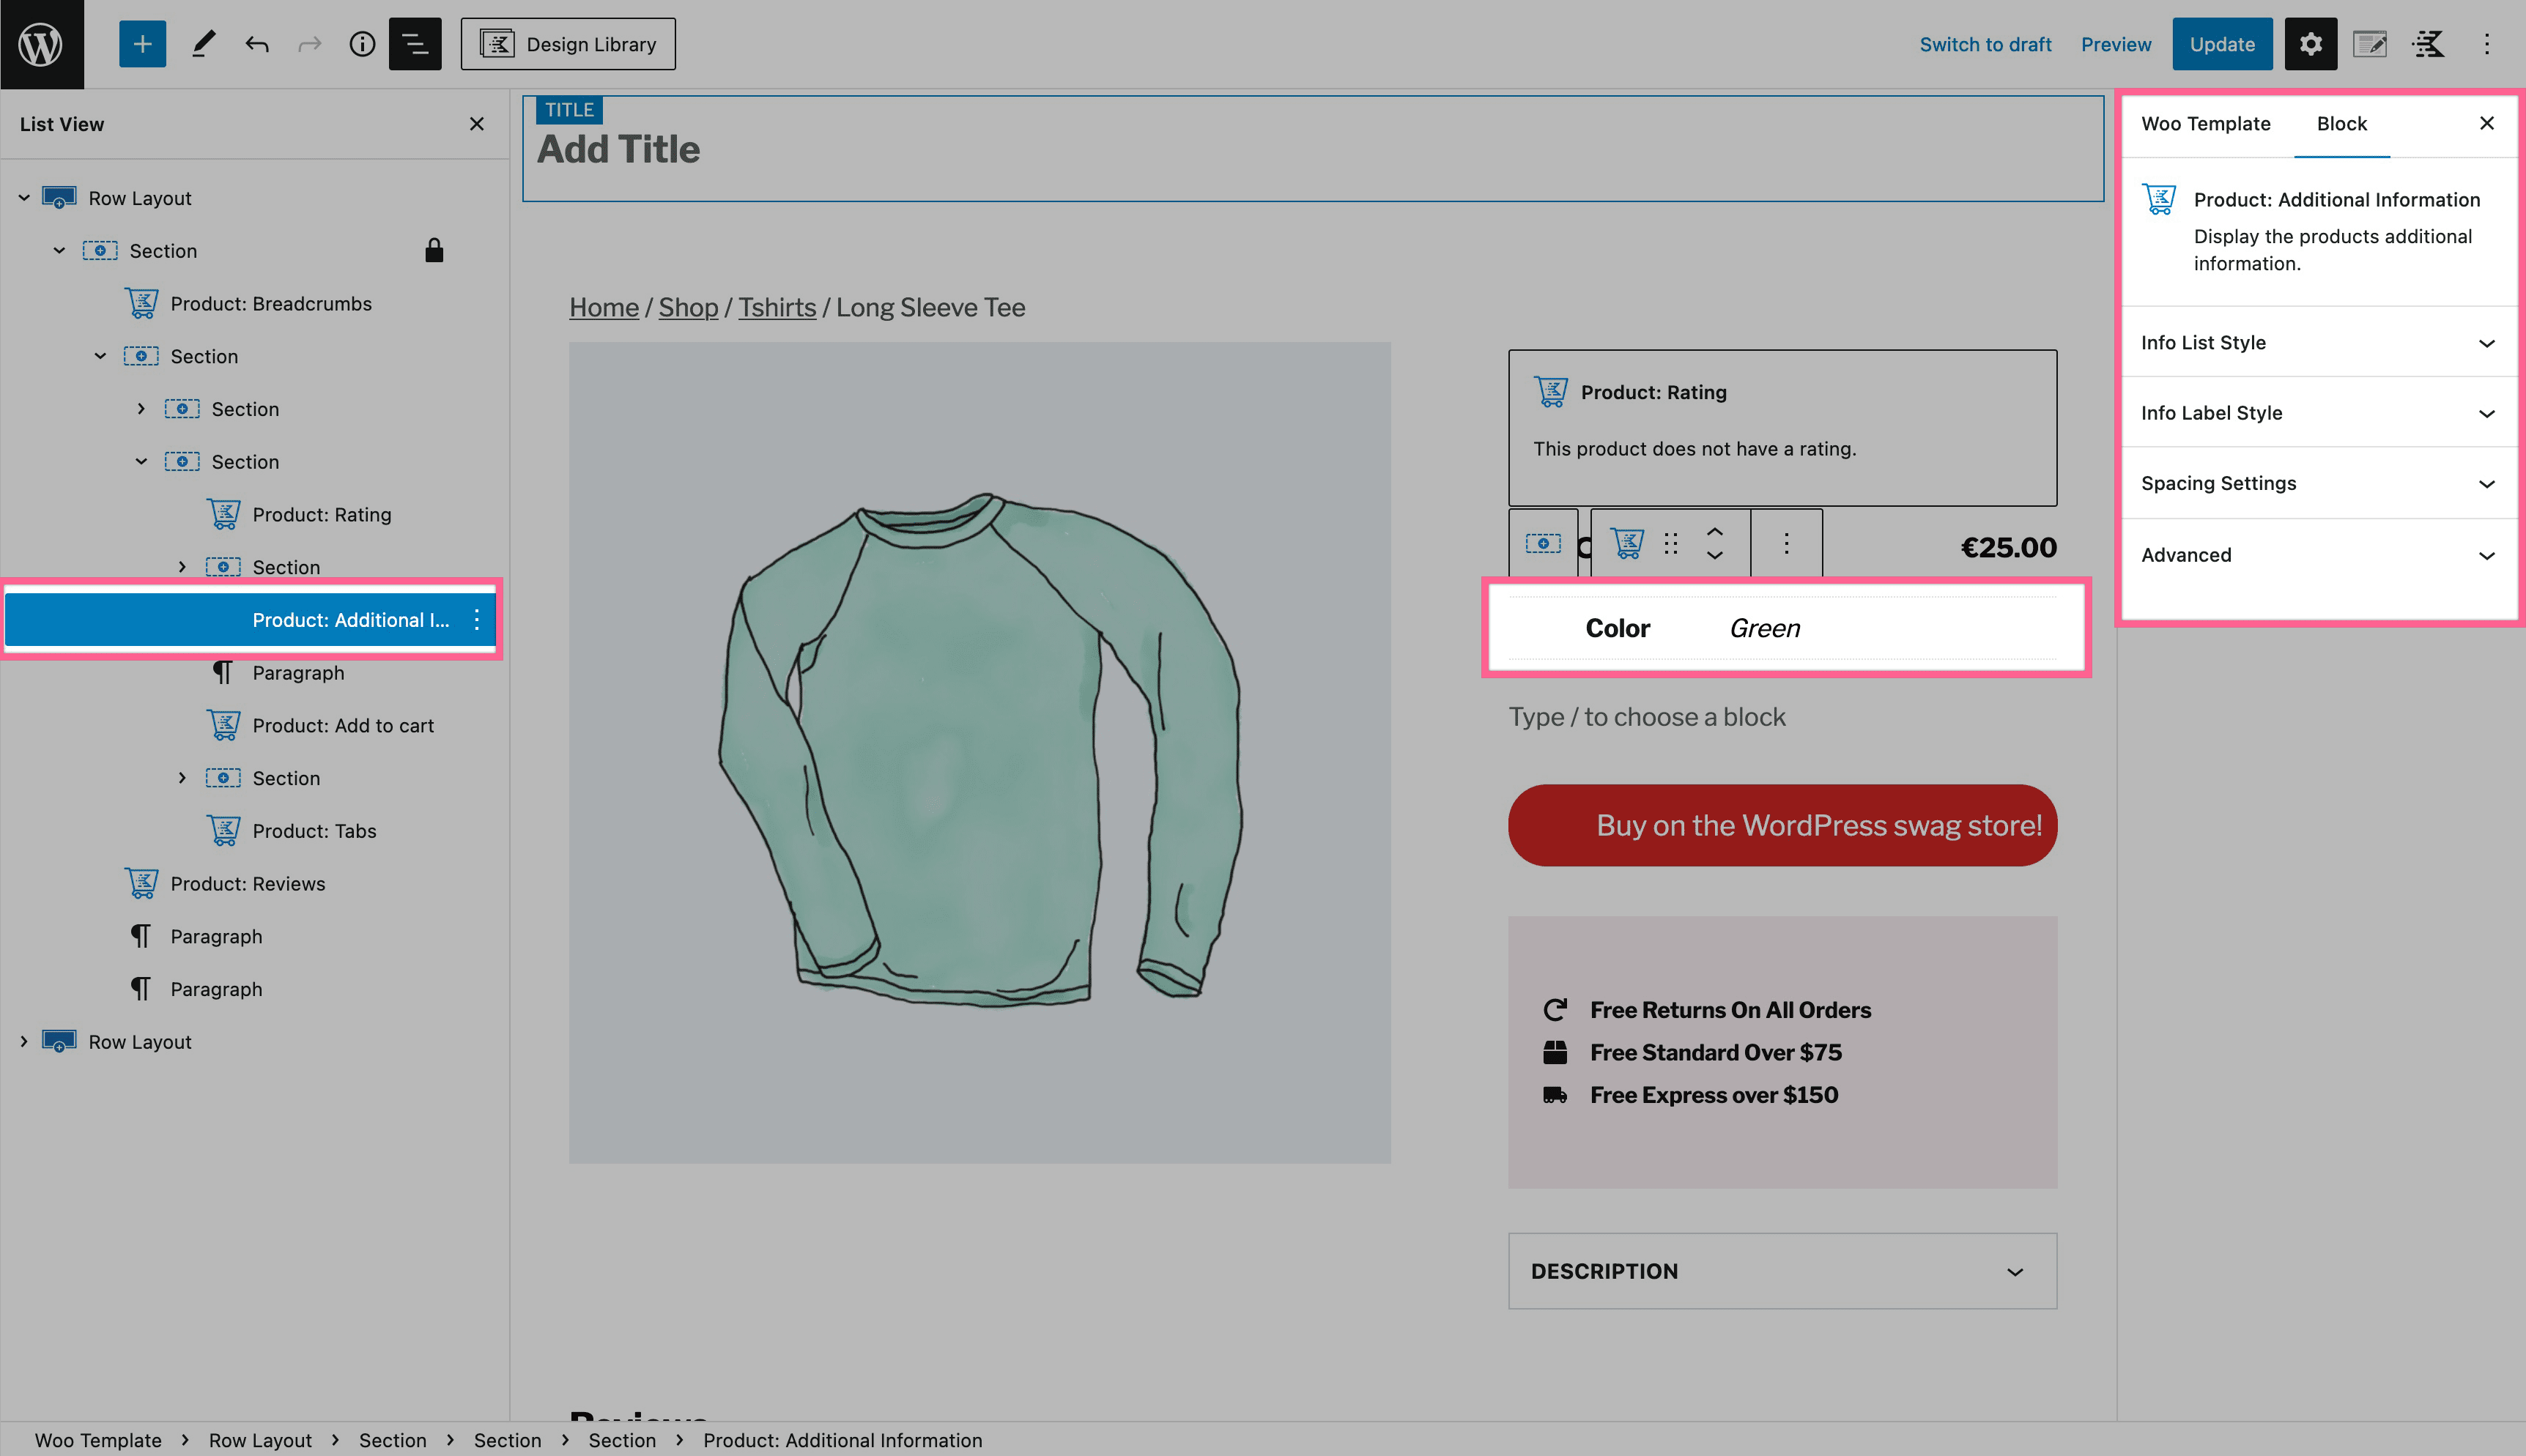Move block down with the down arrow
Viewport: 2526px width, 1456px height.
[1715, 555]
